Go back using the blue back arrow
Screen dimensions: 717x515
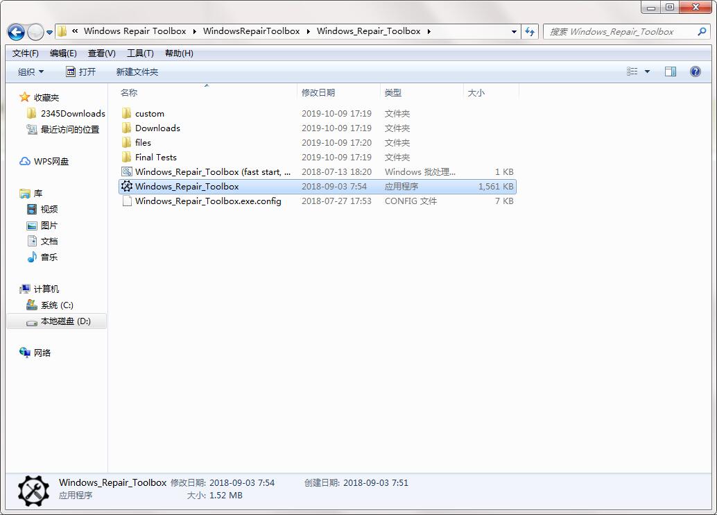click(16, 32)
